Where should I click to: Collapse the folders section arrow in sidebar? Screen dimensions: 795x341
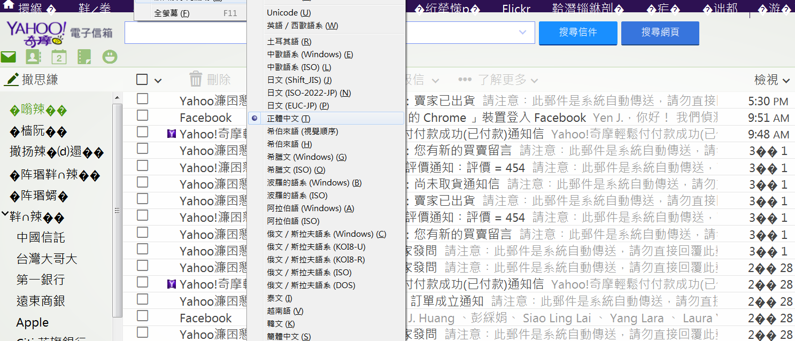point(5,215)
